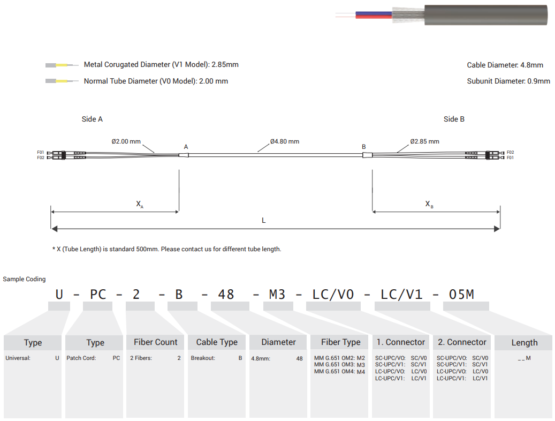Viewport: 555px width, 421px height.
Task: Select the XA tube length dimension
Action: [x=139, y=204]
